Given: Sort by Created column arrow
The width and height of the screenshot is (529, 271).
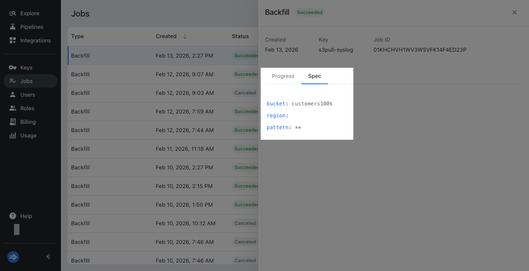Looking at the screenshot, I should [185, 36].
